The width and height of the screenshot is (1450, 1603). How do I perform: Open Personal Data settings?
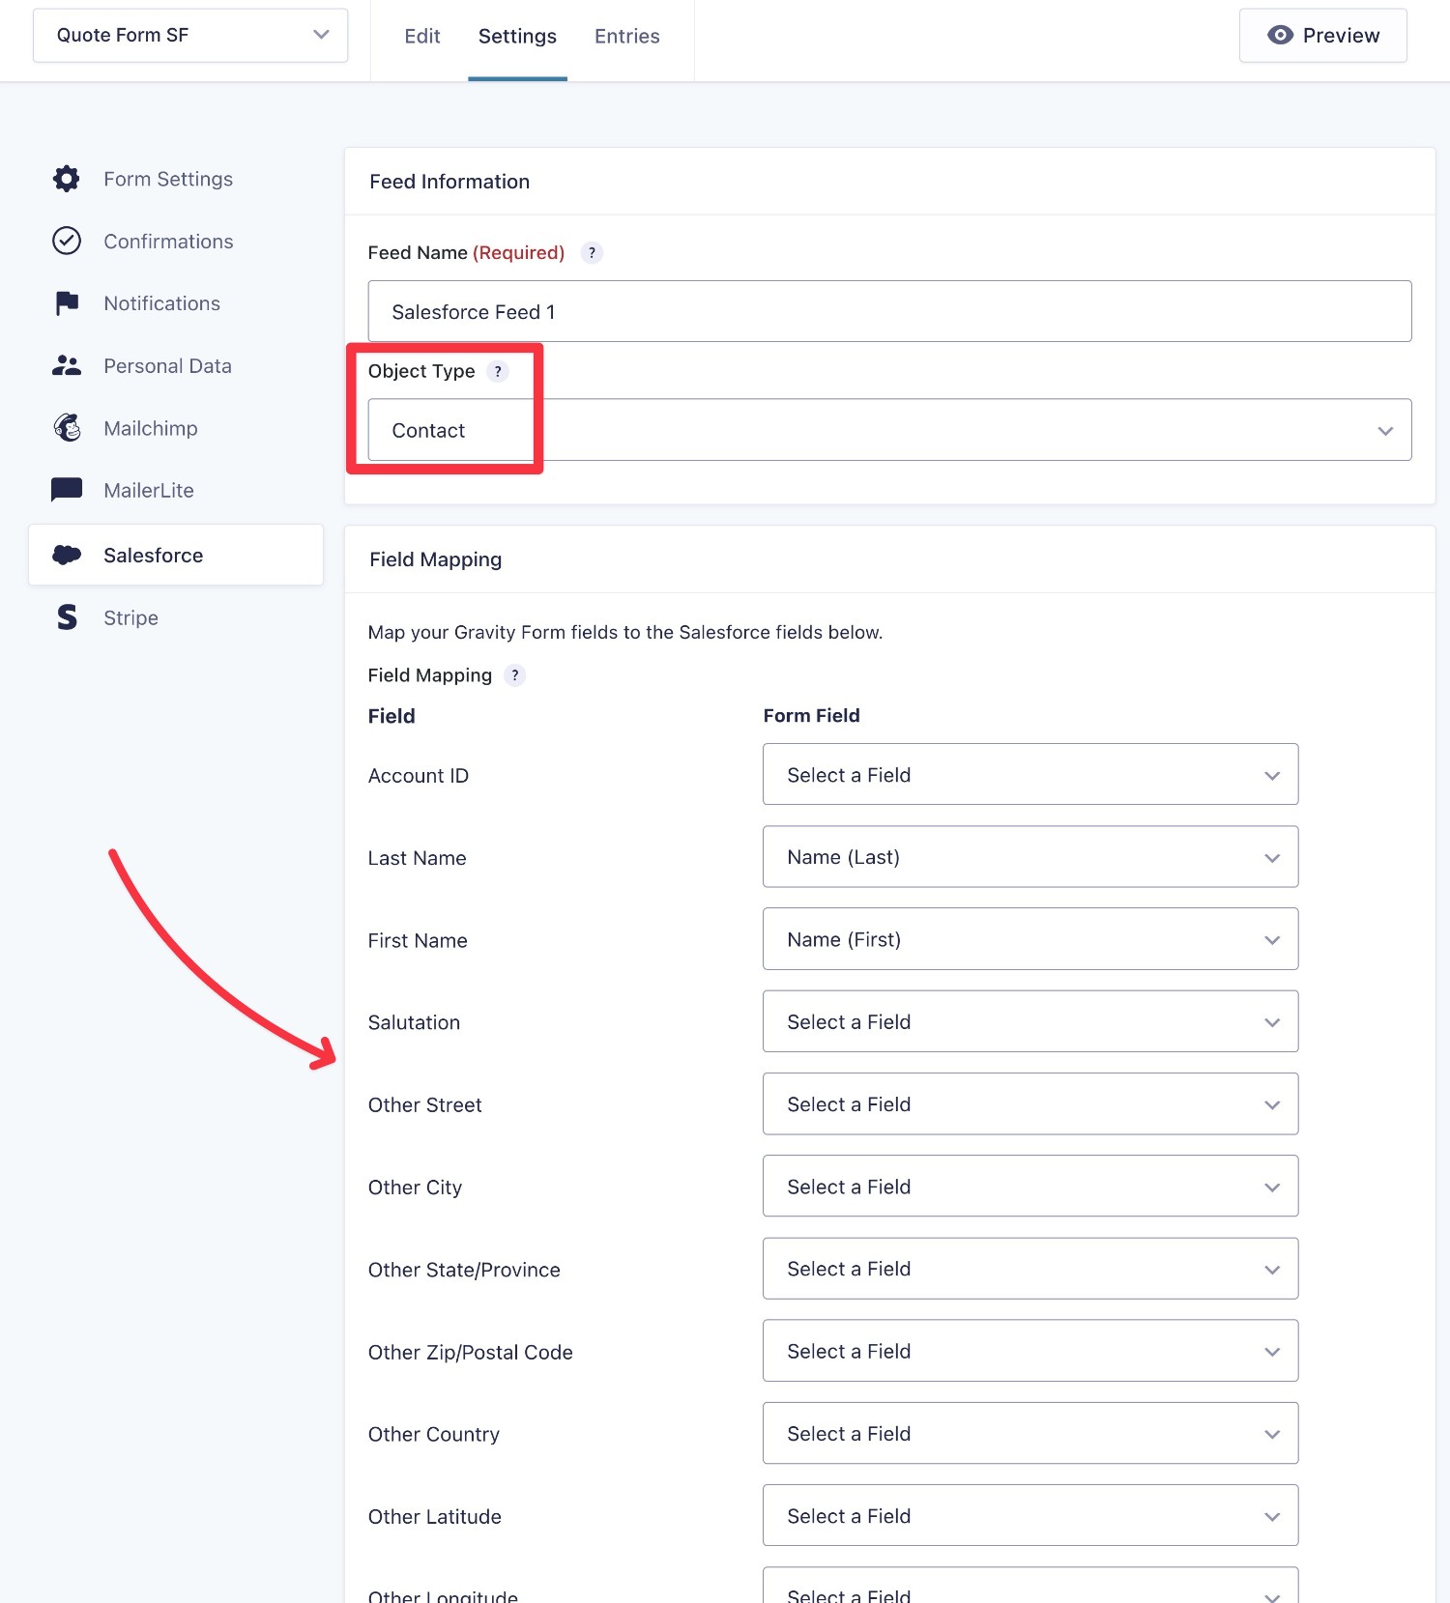(x=167, y=365)
